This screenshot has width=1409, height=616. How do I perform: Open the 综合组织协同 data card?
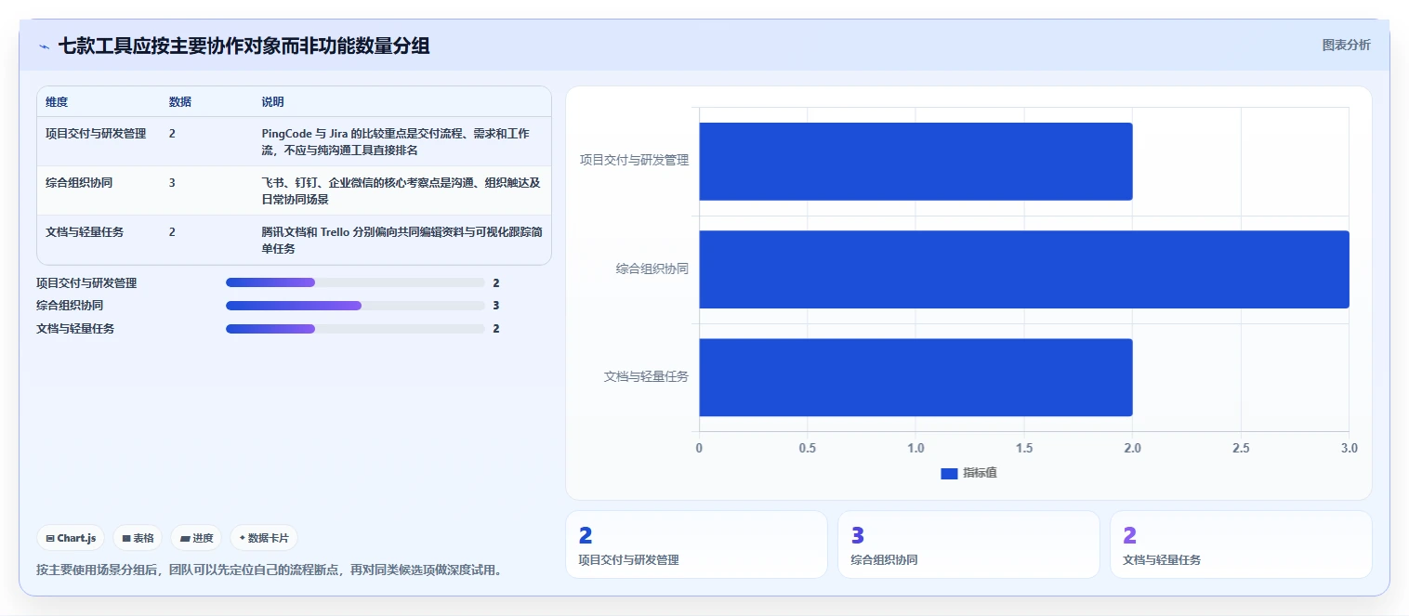click(968, 544)
